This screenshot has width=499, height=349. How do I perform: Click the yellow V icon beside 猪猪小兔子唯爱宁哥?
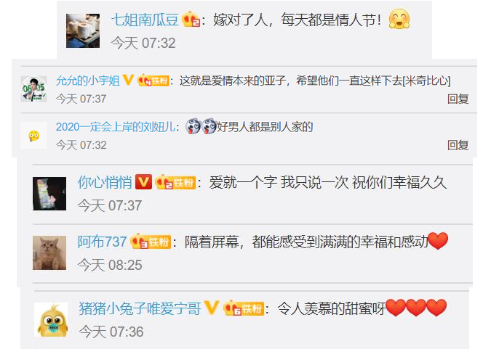coord(211,308)
